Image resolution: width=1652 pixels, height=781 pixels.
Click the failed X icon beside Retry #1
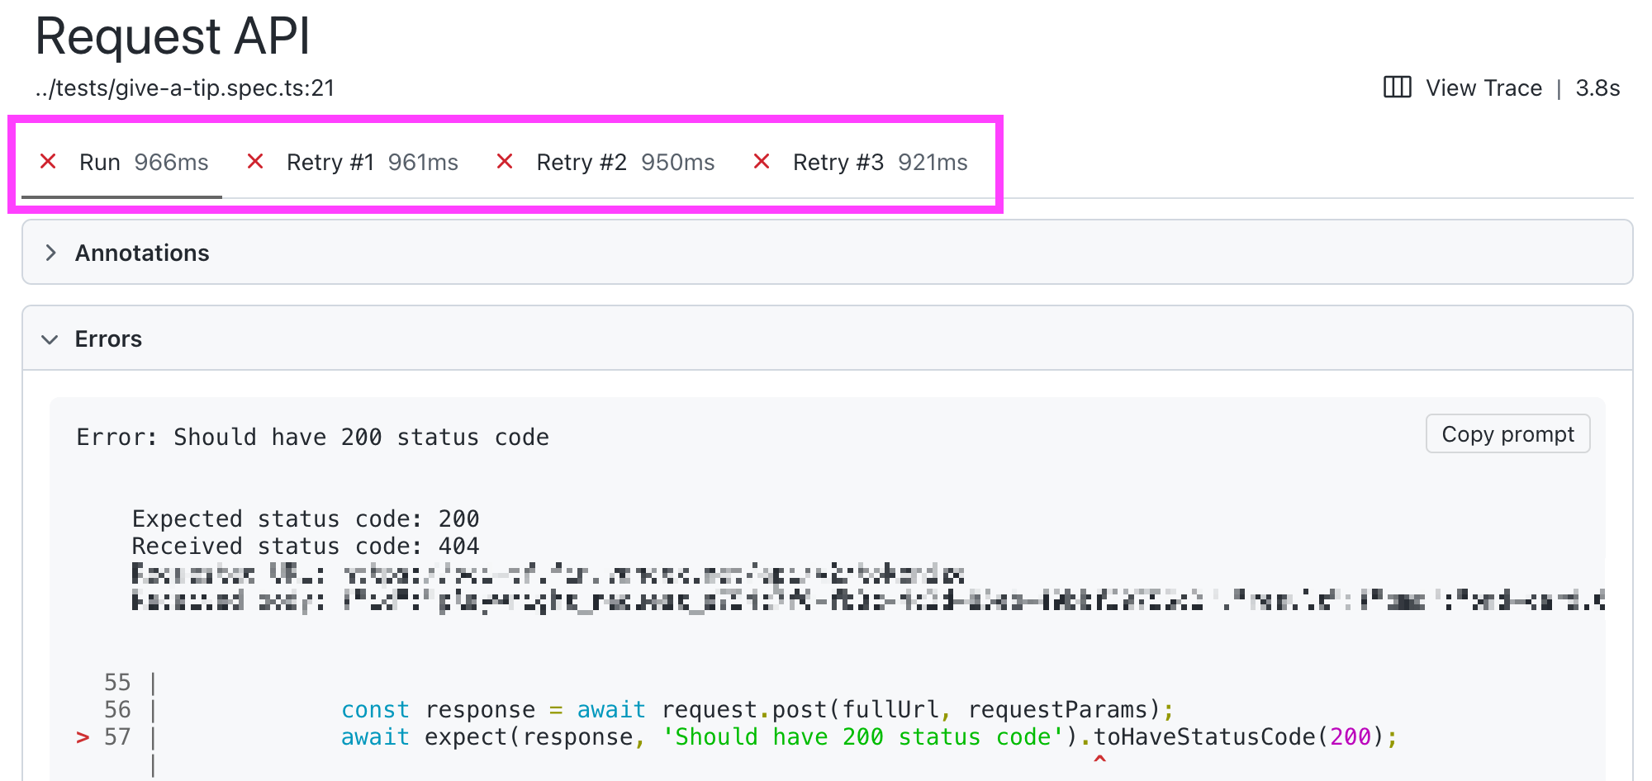[255, 161]
